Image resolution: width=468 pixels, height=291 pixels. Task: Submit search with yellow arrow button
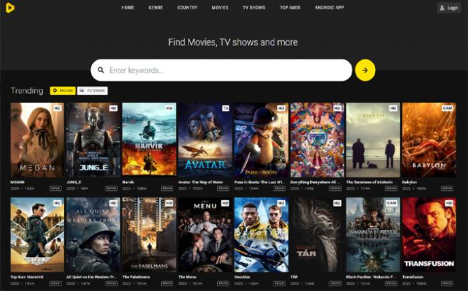(365, 70)
